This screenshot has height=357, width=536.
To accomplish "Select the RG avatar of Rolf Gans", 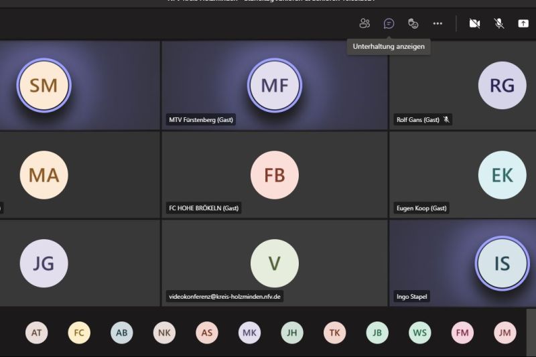I will (502, 86).
